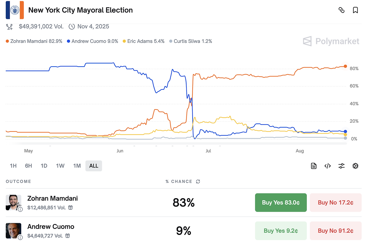Refresh the % chance column

pyautogui.click(x=198, y=182)
